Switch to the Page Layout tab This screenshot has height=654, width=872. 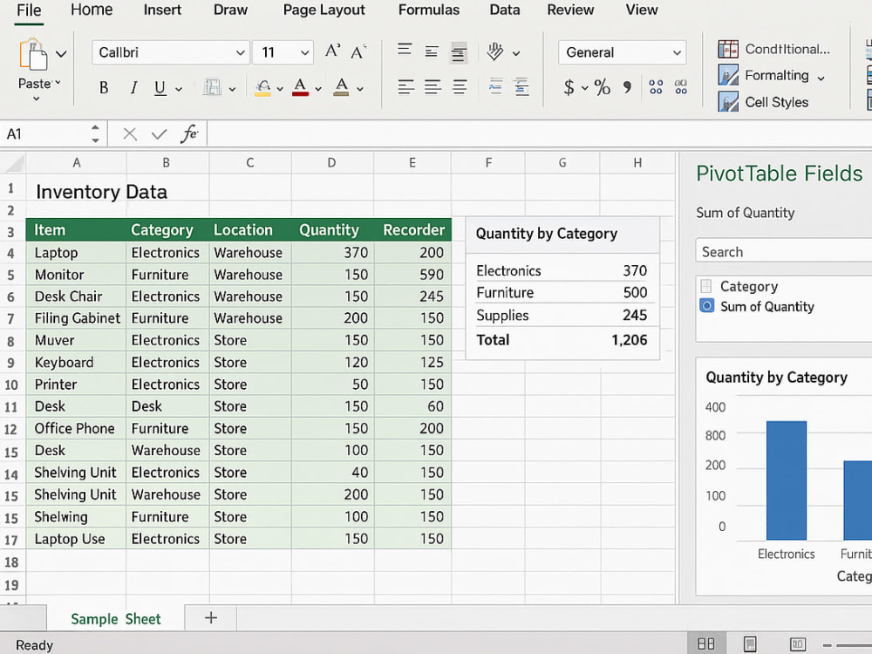tap(324, 10)
